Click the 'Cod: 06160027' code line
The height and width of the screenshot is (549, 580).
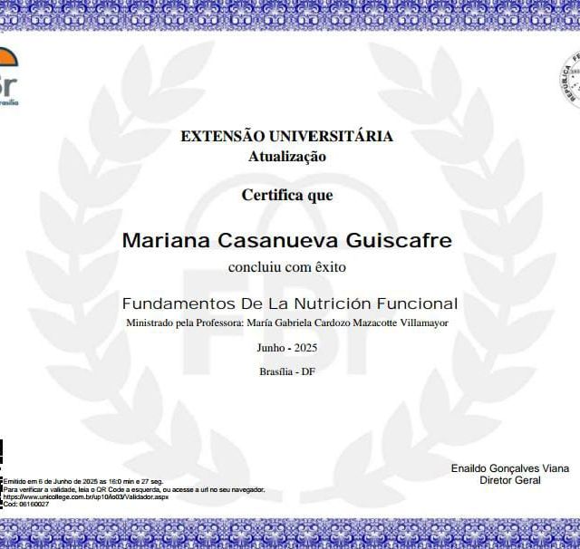coord(26,504)
